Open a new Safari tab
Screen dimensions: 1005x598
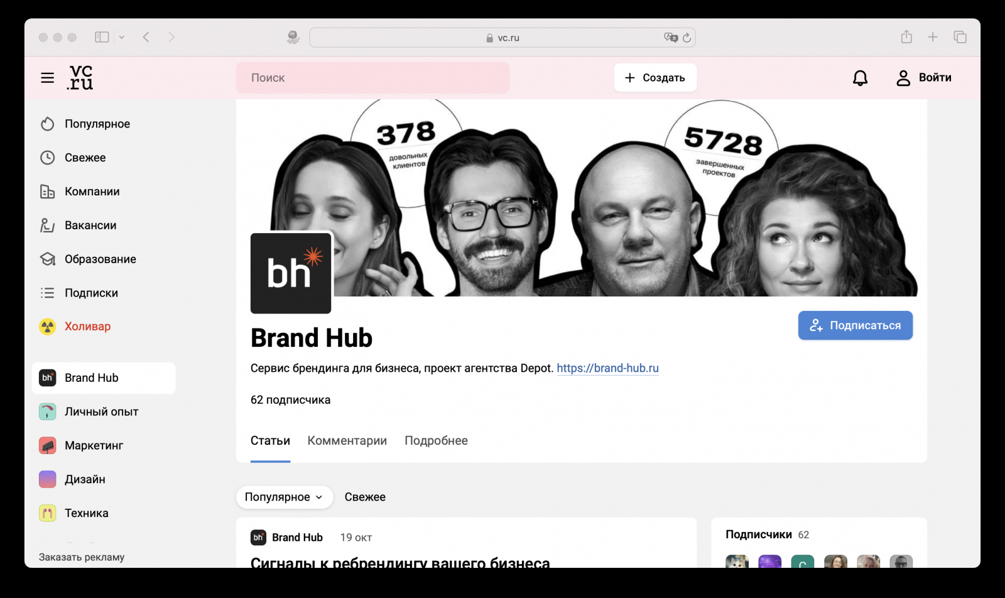point(933,37)
